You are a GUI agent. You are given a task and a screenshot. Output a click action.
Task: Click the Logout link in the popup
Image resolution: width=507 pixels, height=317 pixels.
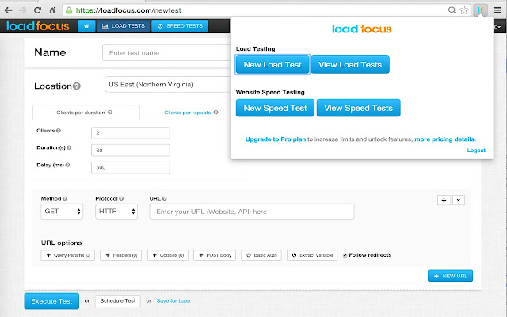(476, 150)
